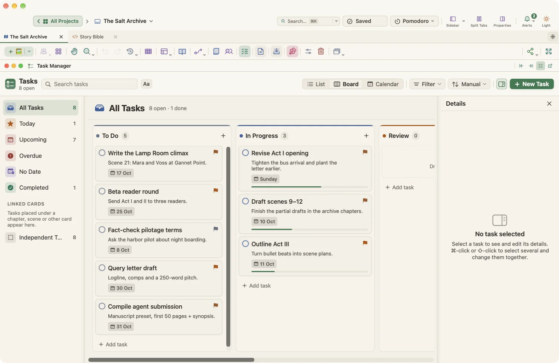This screenshot has width=559, height=363.
Task: Click the pink pen nib toolbar icon
Action: pyautogui.click(x=292, y=51)
